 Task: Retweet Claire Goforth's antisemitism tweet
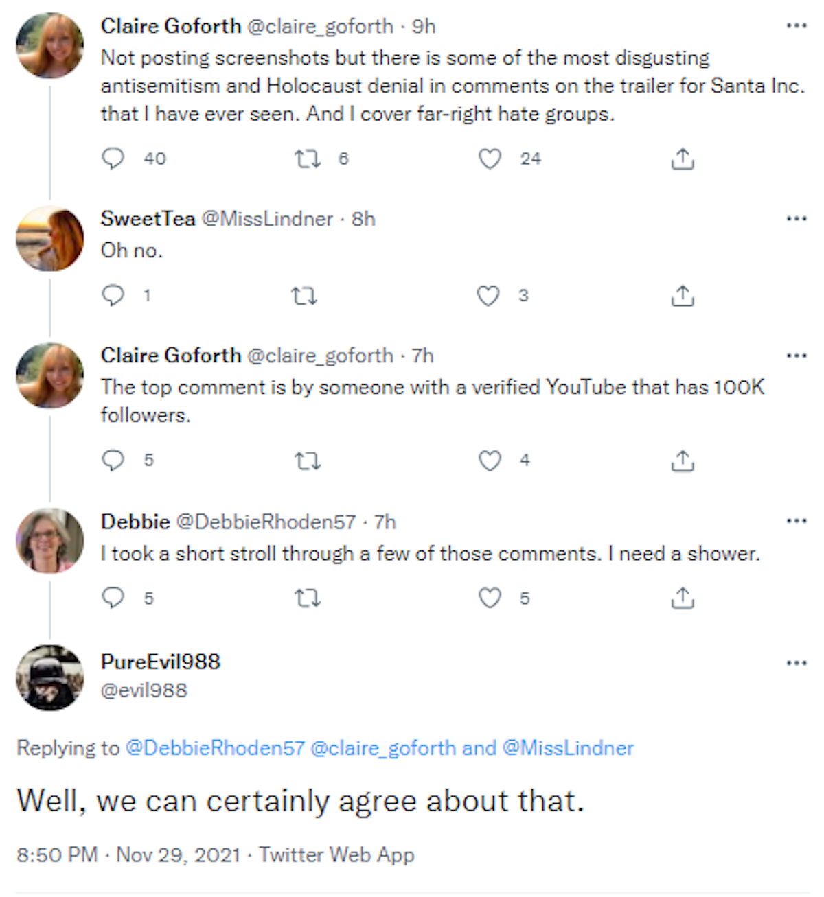307,159
